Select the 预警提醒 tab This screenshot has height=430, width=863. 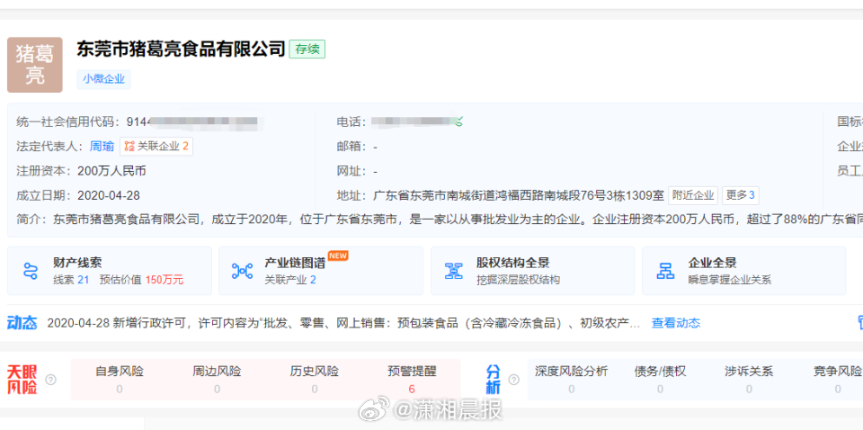[412, 380]
